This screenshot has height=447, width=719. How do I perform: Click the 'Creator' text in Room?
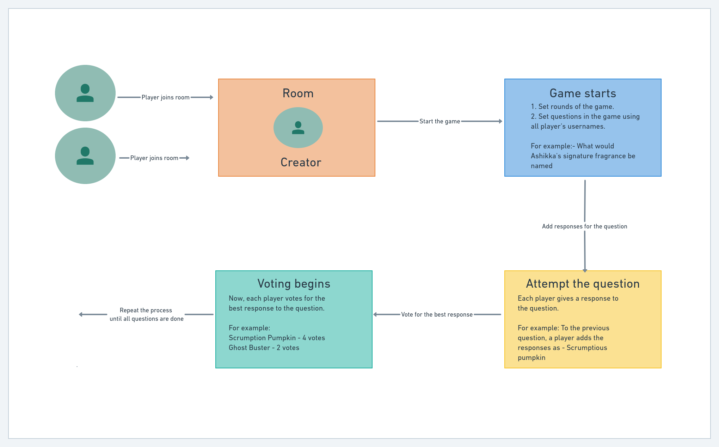tap(301, 162)
